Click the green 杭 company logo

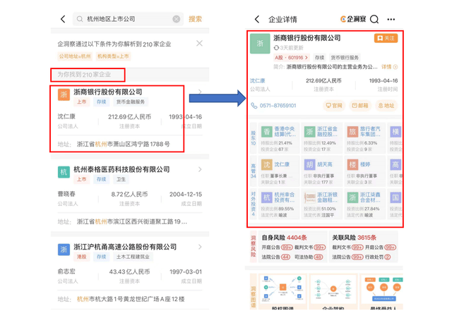point(64,172)
